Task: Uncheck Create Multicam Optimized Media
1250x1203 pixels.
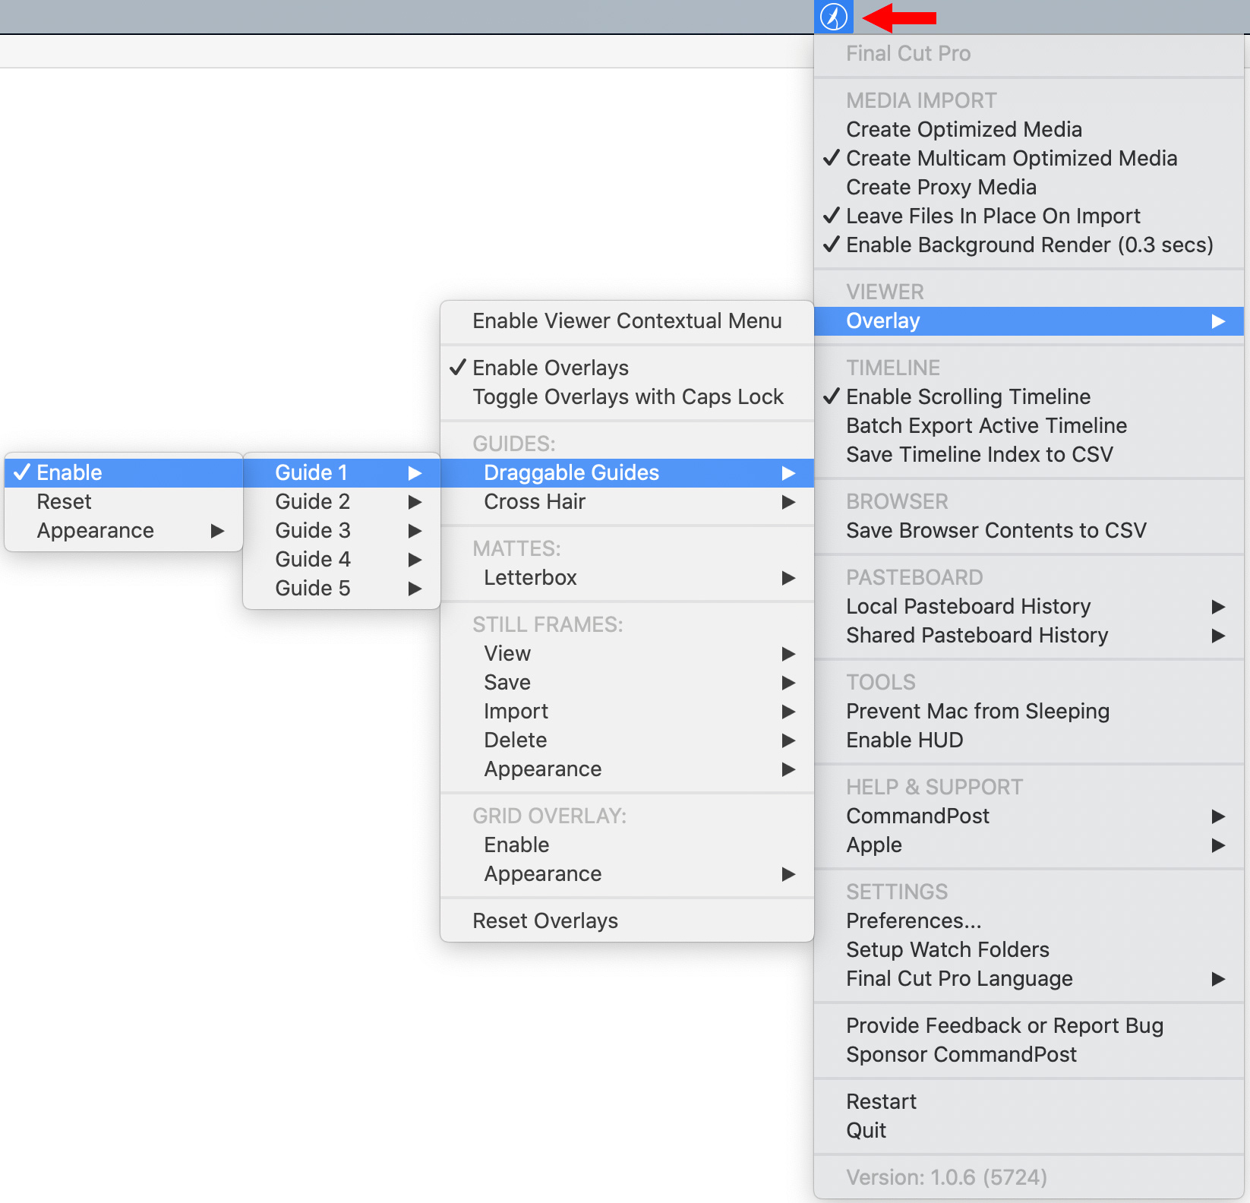Action: (x=1029, y=158)
